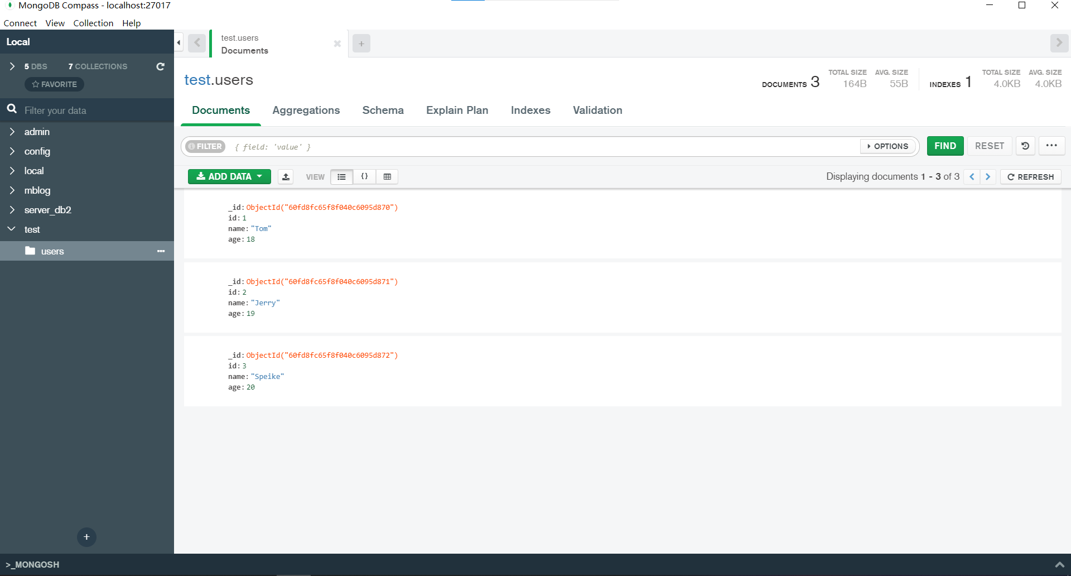Screen dimensions: 1071x576
Task: Click the age value 20
Action: tap(250, 387)
